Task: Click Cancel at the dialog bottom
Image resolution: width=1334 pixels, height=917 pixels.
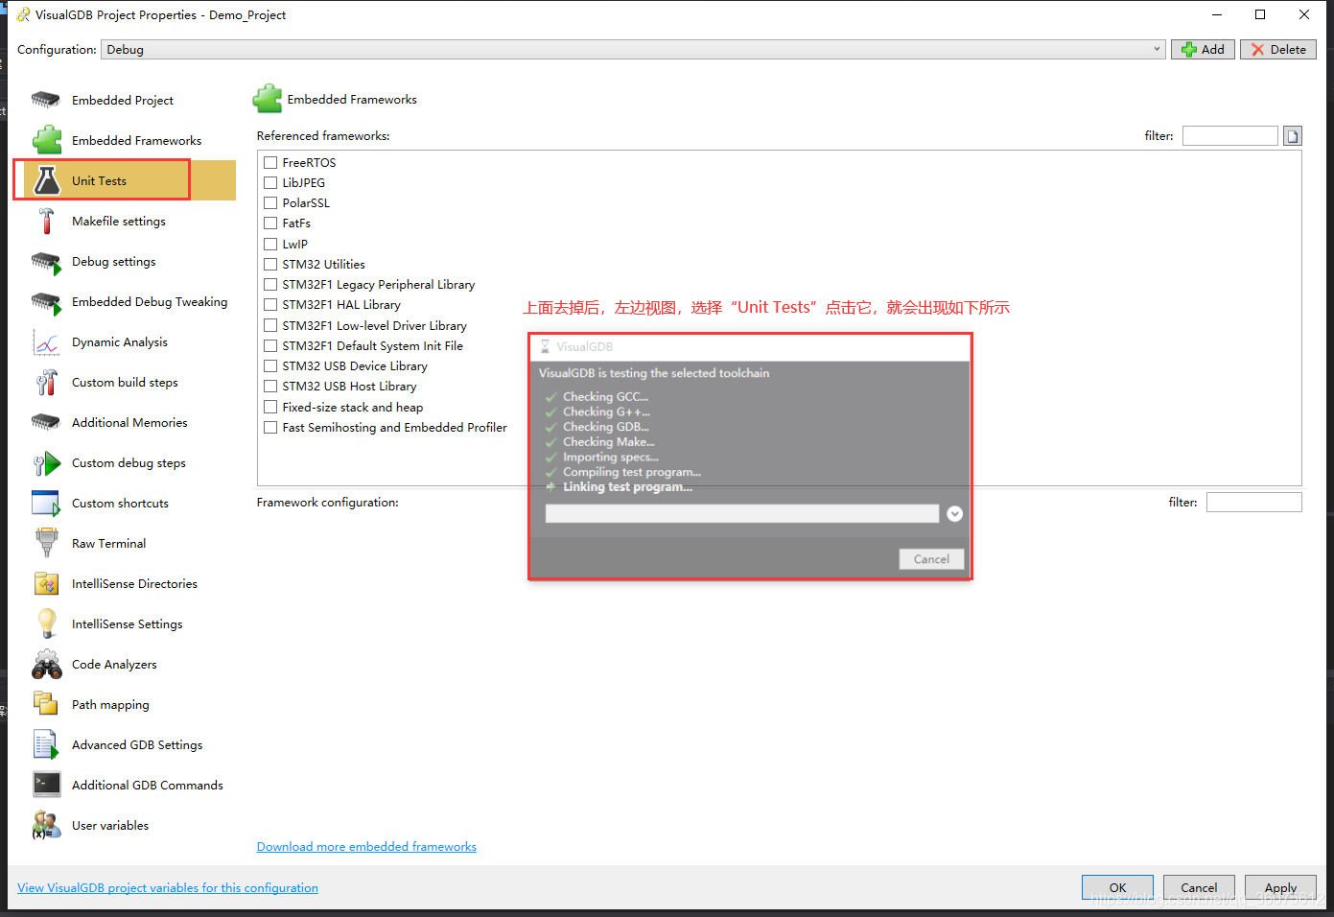Action: (1199, 887)
